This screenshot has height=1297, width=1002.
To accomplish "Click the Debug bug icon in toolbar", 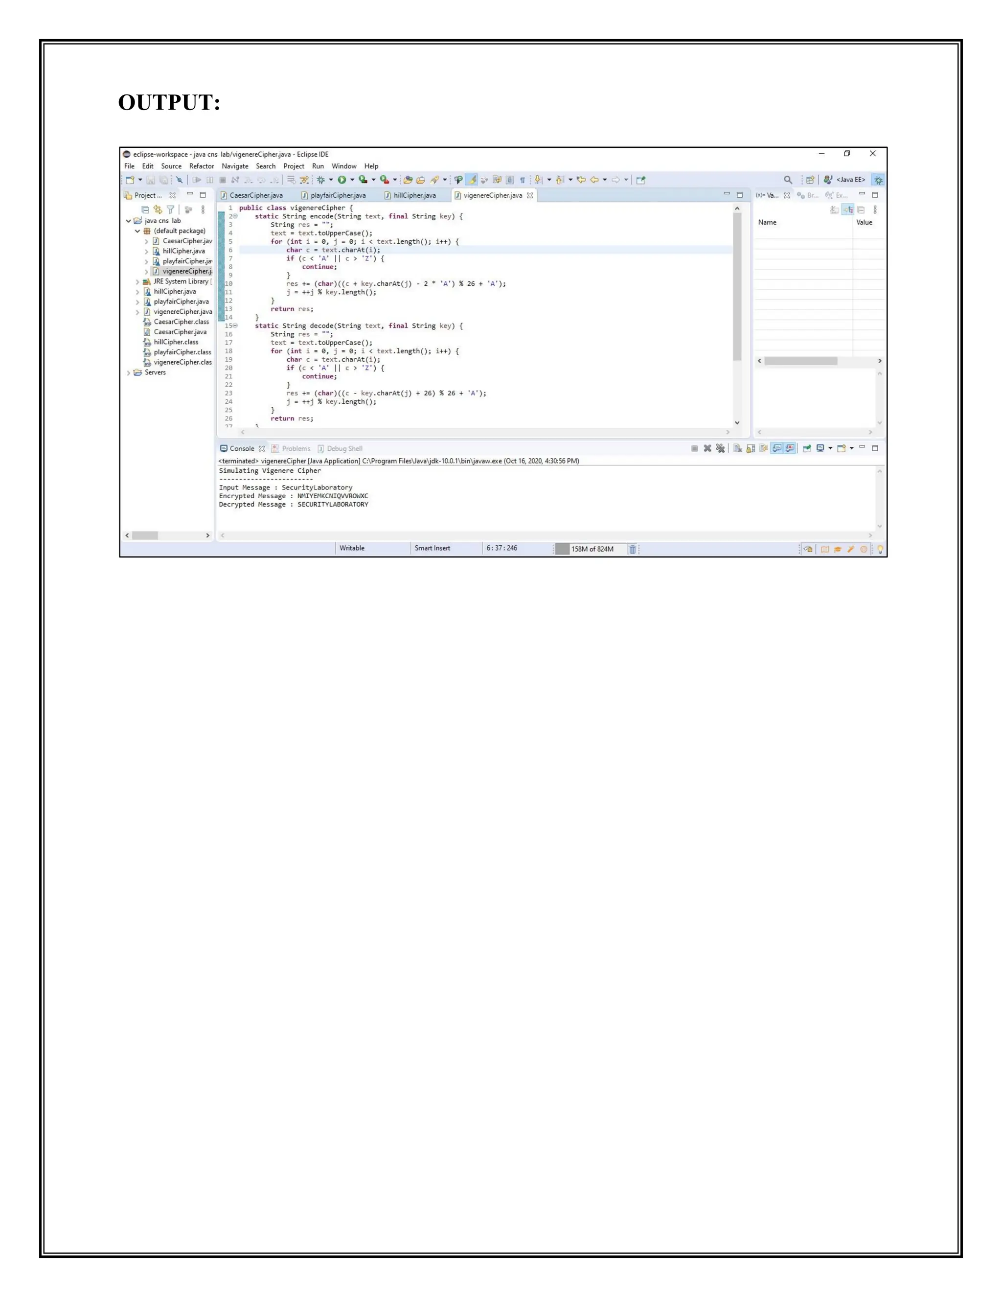I will pyautogui.click(x=321, y=180).
